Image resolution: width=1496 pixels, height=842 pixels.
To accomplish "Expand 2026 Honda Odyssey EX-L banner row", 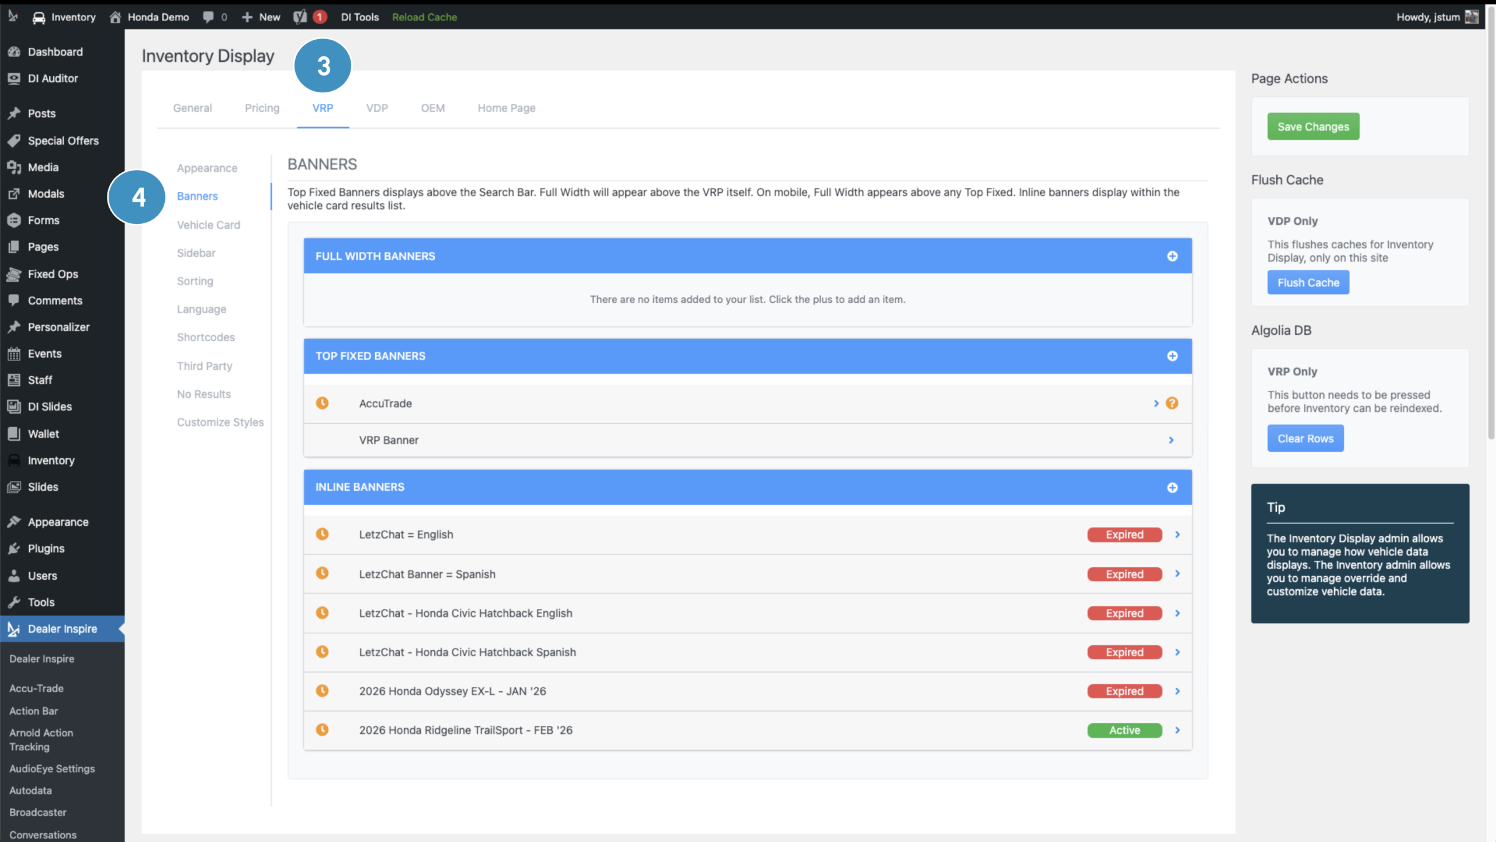I will [x=1178, y=691].
